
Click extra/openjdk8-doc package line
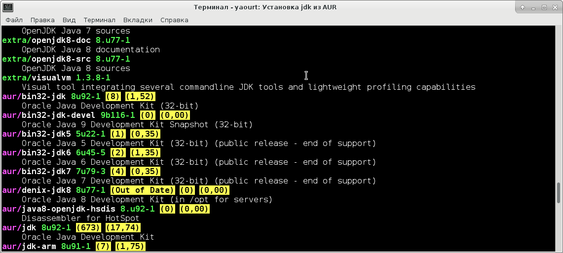point(66,40)
